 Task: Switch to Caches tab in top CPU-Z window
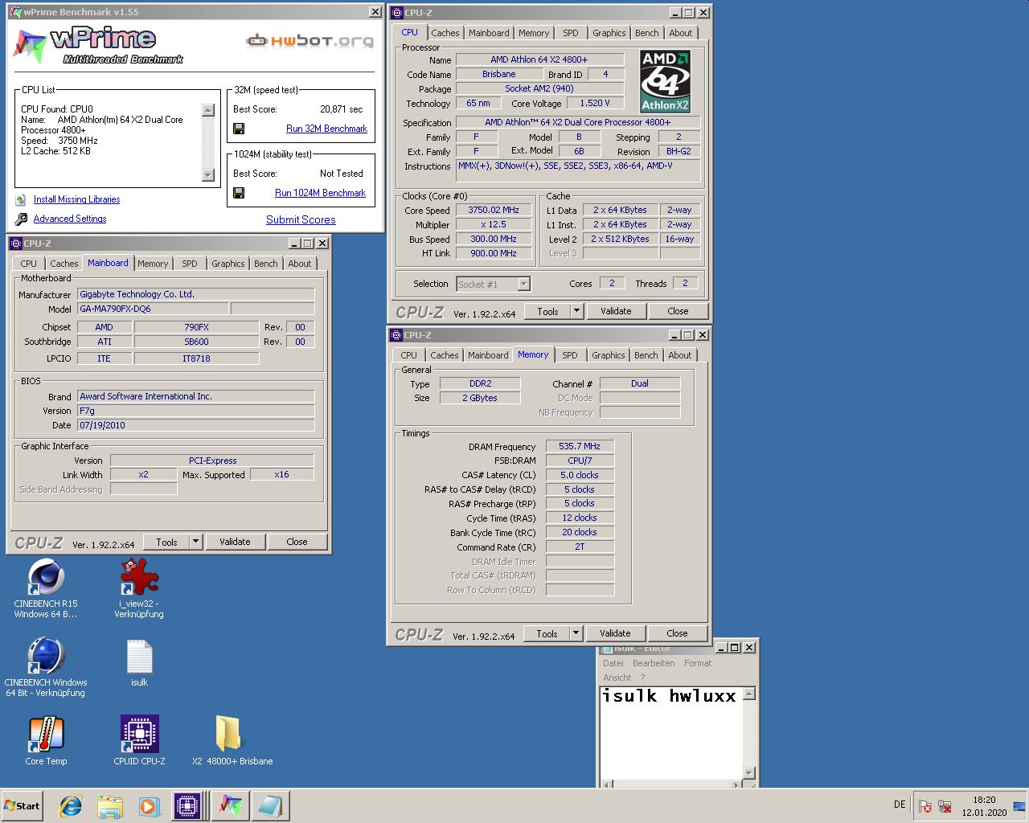pos(445,33)
